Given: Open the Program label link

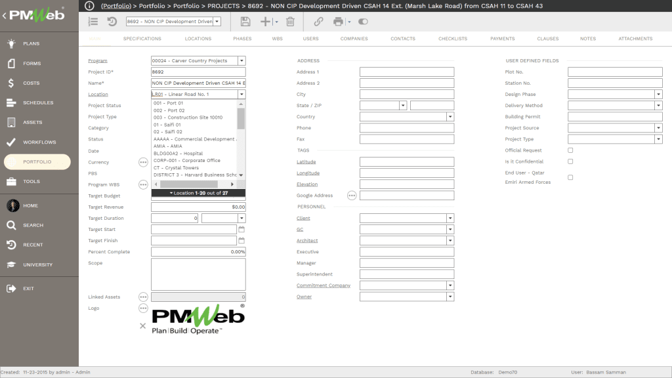Looking at the screenshot, I should pyautogui.click(x=98, y=61).
